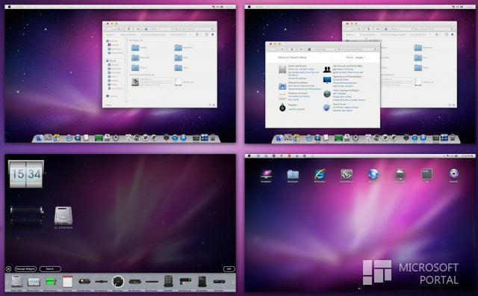
Task: Click the Apple logo in the icon desktop menu bar
Action: tap(249, 155)
